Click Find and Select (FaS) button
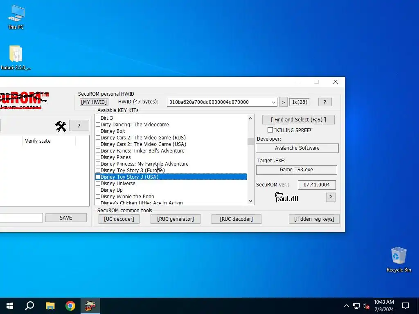The height and width of the screenshot is (314, 419). (x=298, y=120)
